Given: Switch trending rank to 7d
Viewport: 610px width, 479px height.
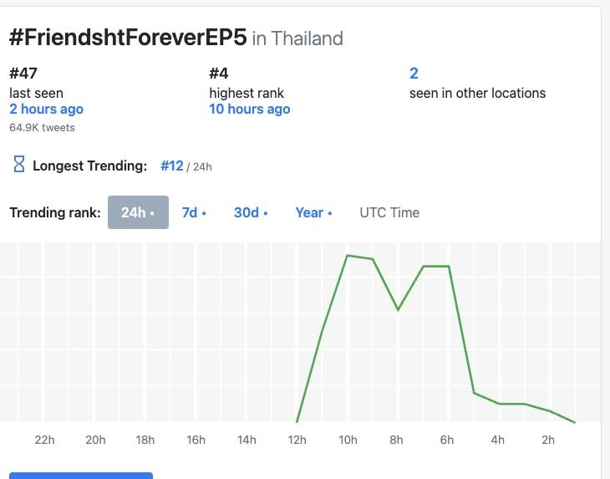Looking at the screenshot, I should [x=194, y=212].
